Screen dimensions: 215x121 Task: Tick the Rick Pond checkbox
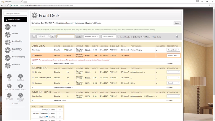pos(33,55)
